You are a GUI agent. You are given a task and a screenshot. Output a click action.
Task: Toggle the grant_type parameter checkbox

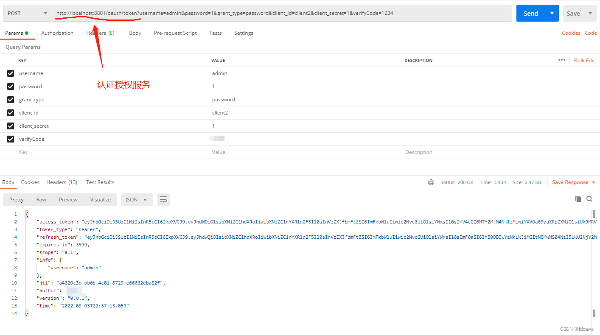[11, 100]
